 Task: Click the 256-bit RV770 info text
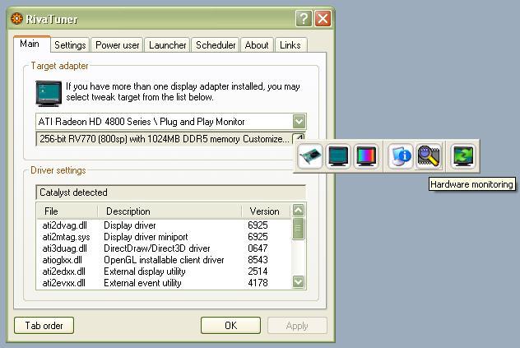tap(140, 139)
